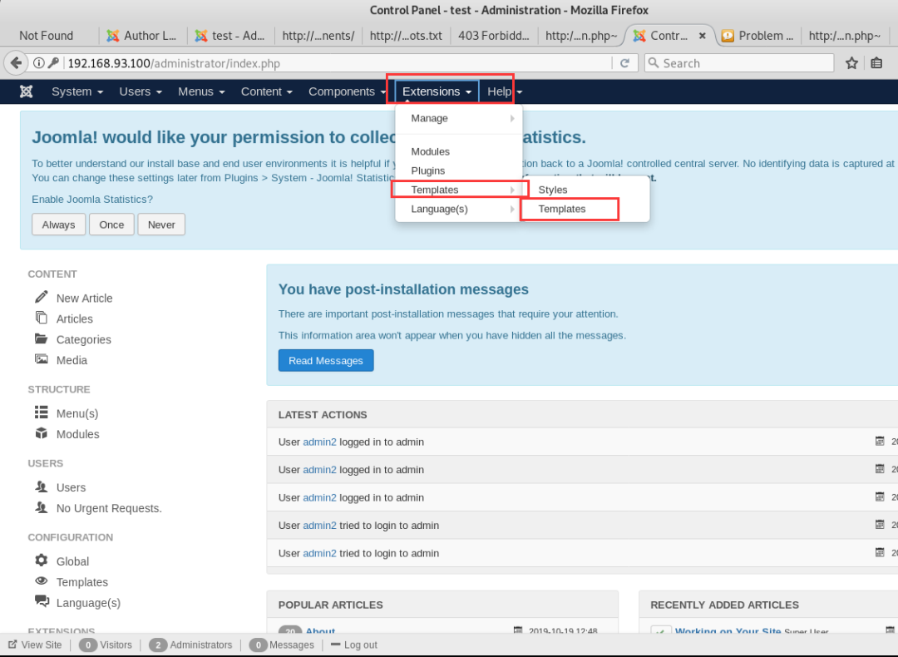Click the Media image icon
898x657 pixels.
[42, 359]
